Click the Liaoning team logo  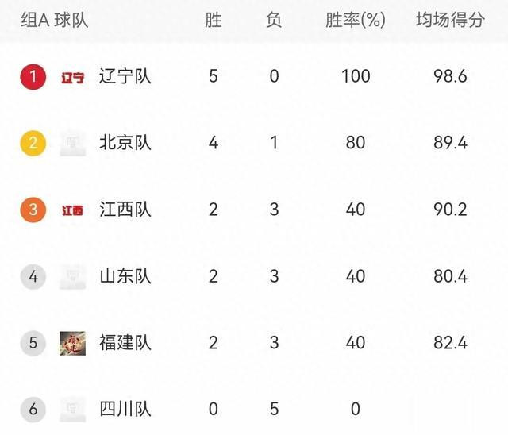(x=73, y=77)
